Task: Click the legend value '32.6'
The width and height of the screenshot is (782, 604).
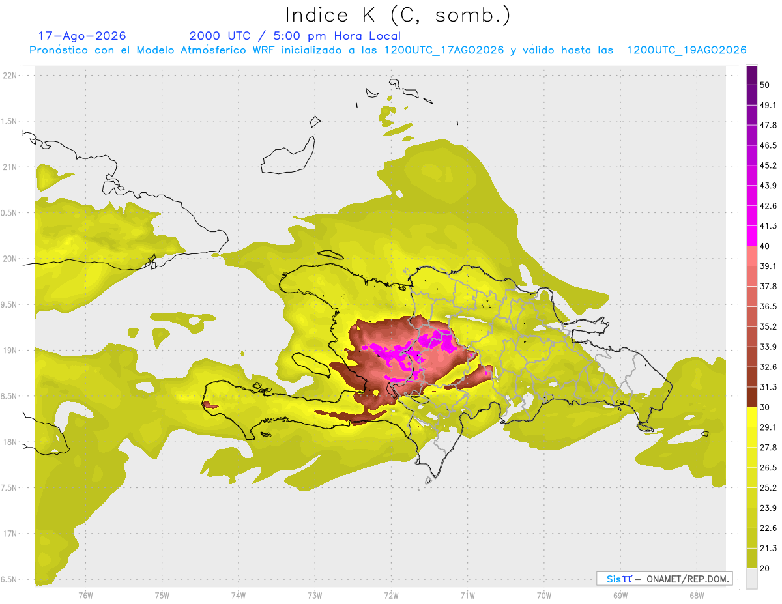Action: (768, 367)
